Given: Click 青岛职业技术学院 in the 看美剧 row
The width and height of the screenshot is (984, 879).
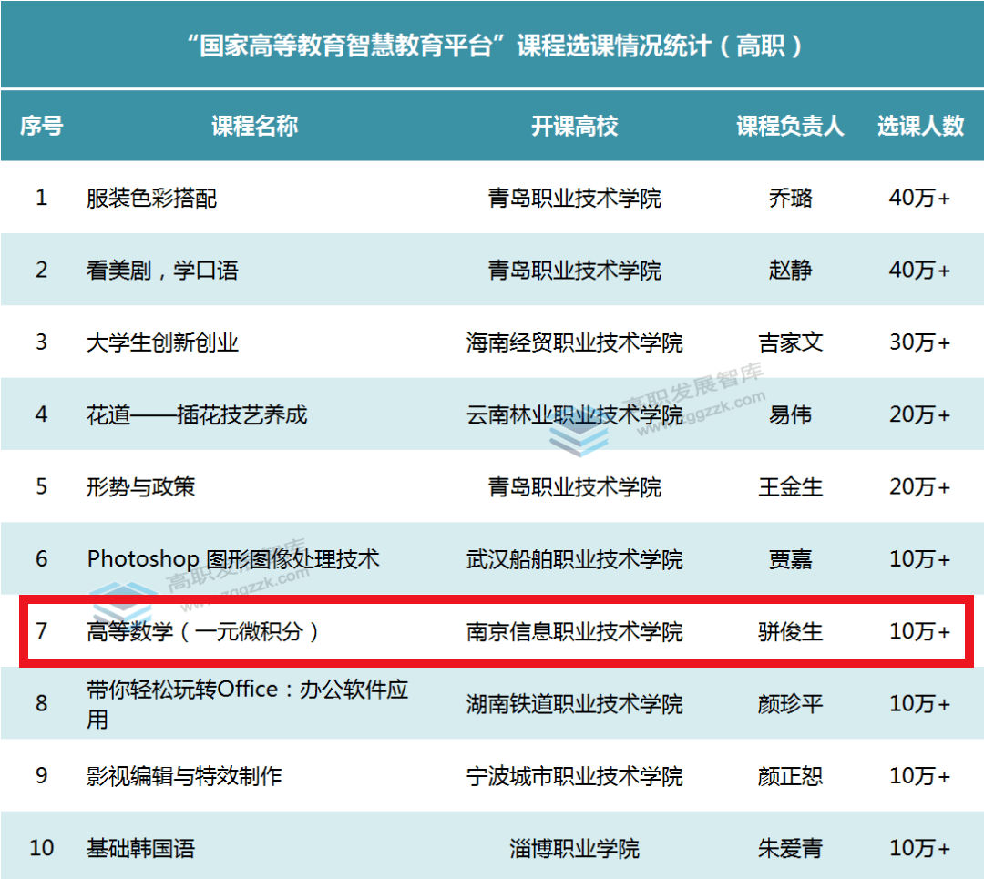Looking at the screenshot, I should [x=574, y=270].
